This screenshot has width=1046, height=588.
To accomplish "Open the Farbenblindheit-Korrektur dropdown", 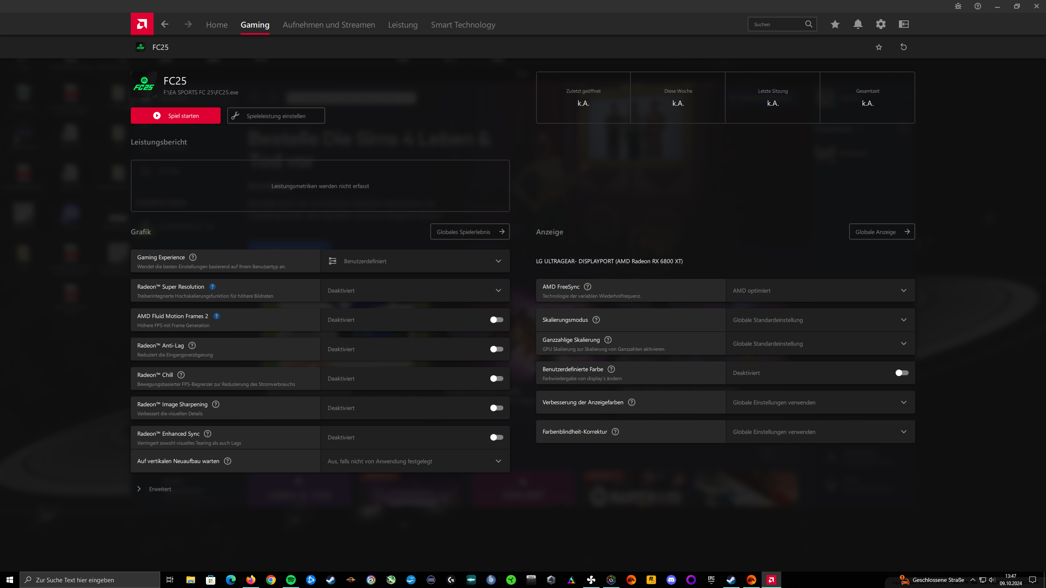I will click(x=820, y=432).
